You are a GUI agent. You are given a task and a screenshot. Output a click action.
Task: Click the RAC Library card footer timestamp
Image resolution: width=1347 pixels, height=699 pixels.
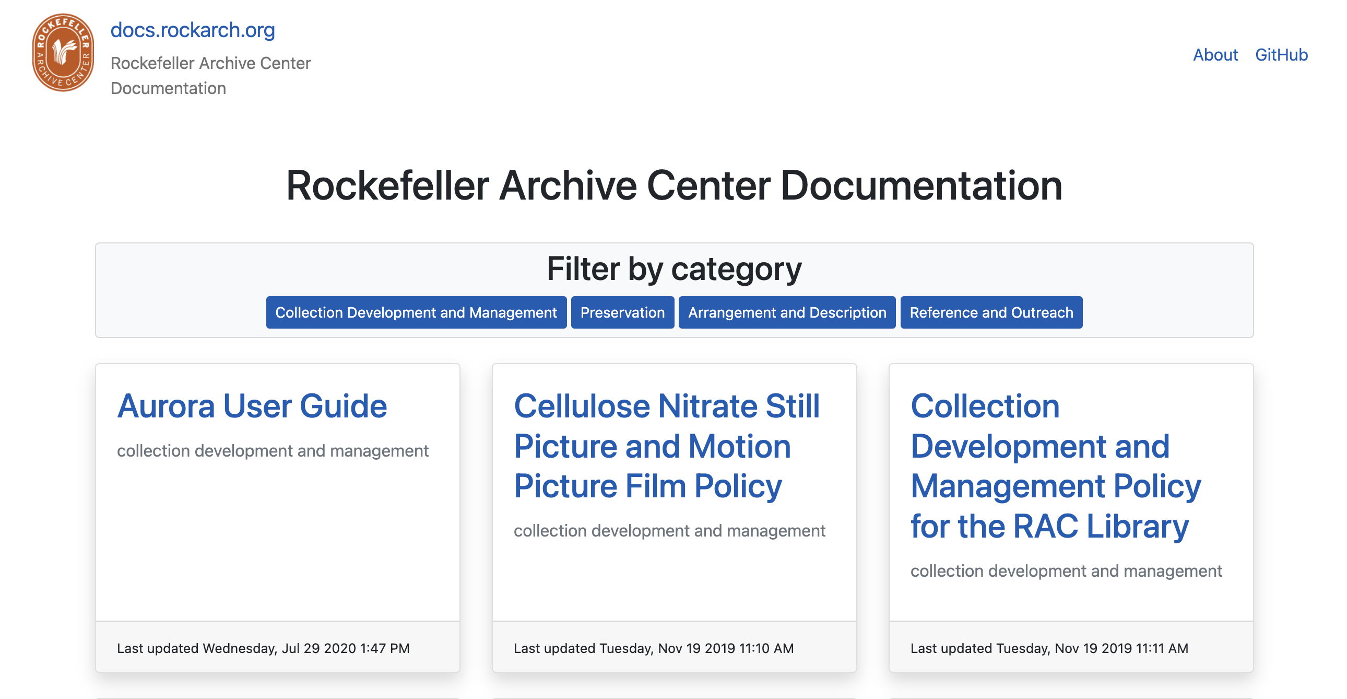(x=1049, y=648)
